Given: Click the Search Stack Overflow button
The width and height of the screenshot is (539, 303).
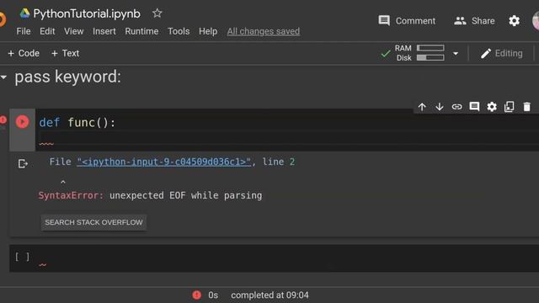Looking at the screenshot, I should coord(93,222).
